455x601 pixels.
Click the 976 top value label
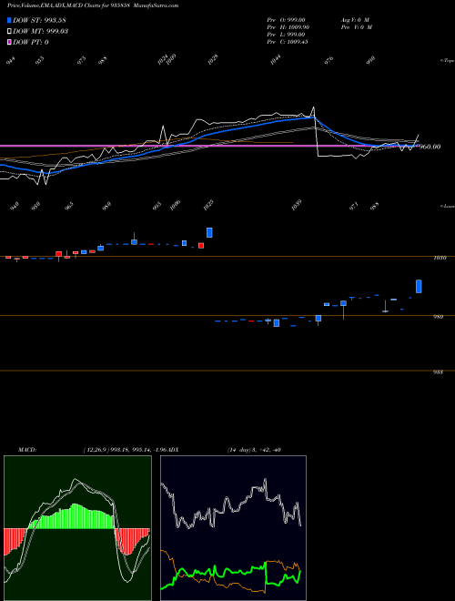pos(329,60)
